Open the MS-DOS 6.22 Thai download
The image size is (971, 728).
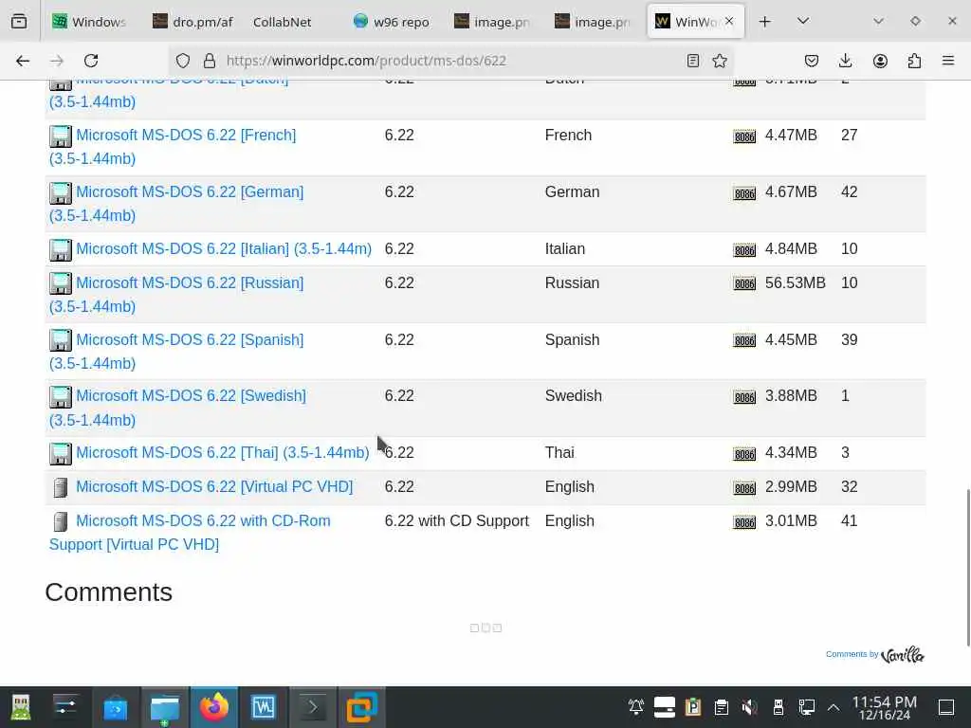222,452
